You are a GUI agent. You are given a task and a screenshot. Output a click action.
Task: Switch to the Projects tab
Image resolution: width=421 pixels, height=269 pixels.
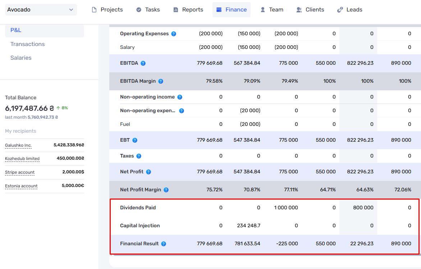(107, 10)
